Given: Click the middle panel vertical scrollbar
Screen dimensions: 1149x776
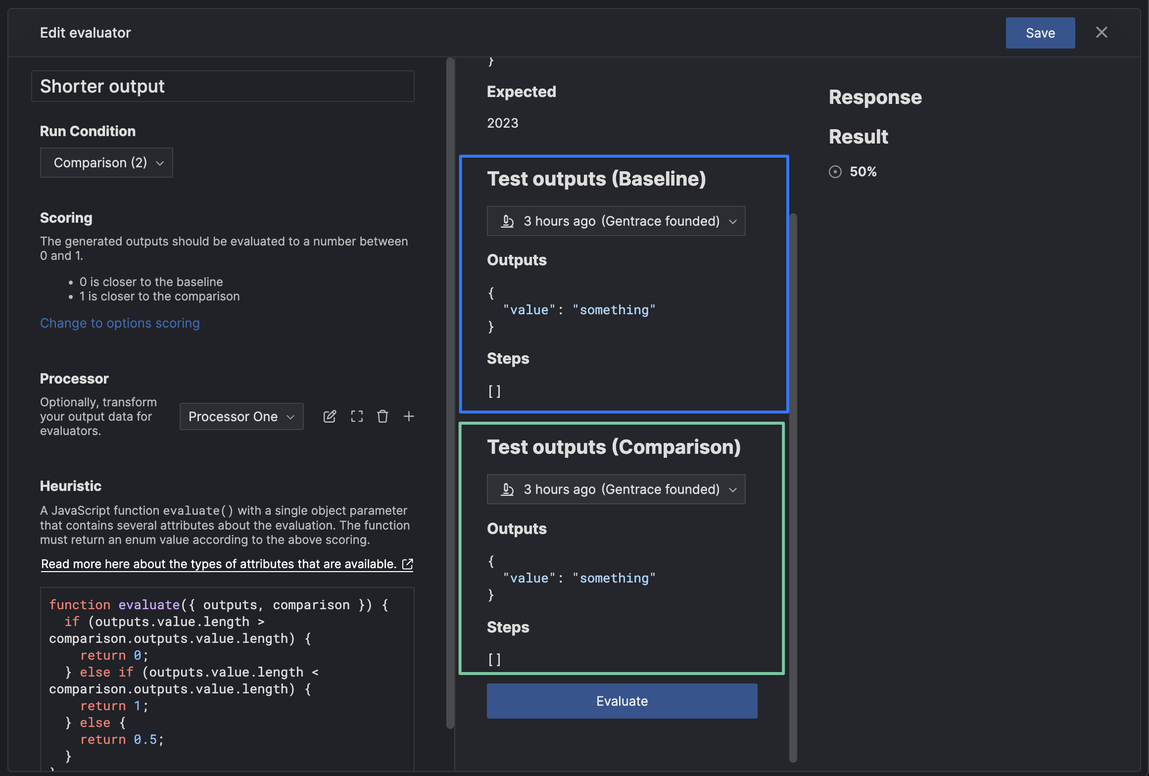Looking at the screenshot, I should [793, 487].
